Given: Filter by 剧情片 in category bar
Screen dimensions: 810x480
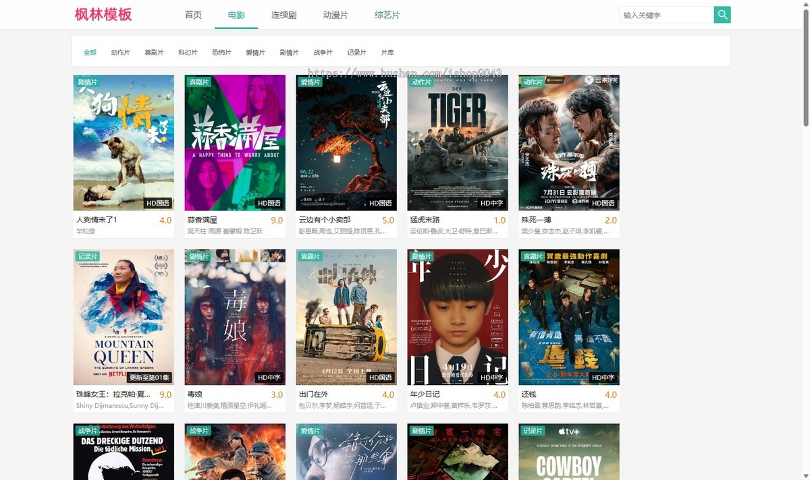Looking at the screenshot, I should [x=289, y=53].
